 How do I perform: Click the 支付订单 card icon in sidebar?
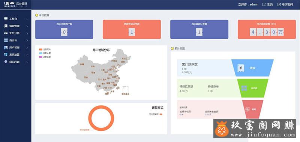coord(6,33)
